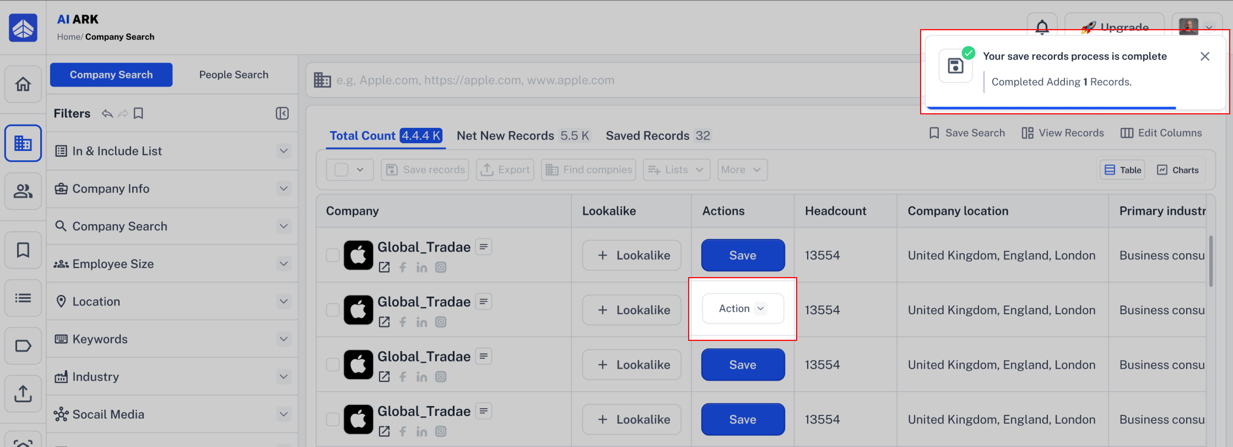1233x447 pixels.
Task: Open the Action dropdown in second row
Action: (742, 308)
